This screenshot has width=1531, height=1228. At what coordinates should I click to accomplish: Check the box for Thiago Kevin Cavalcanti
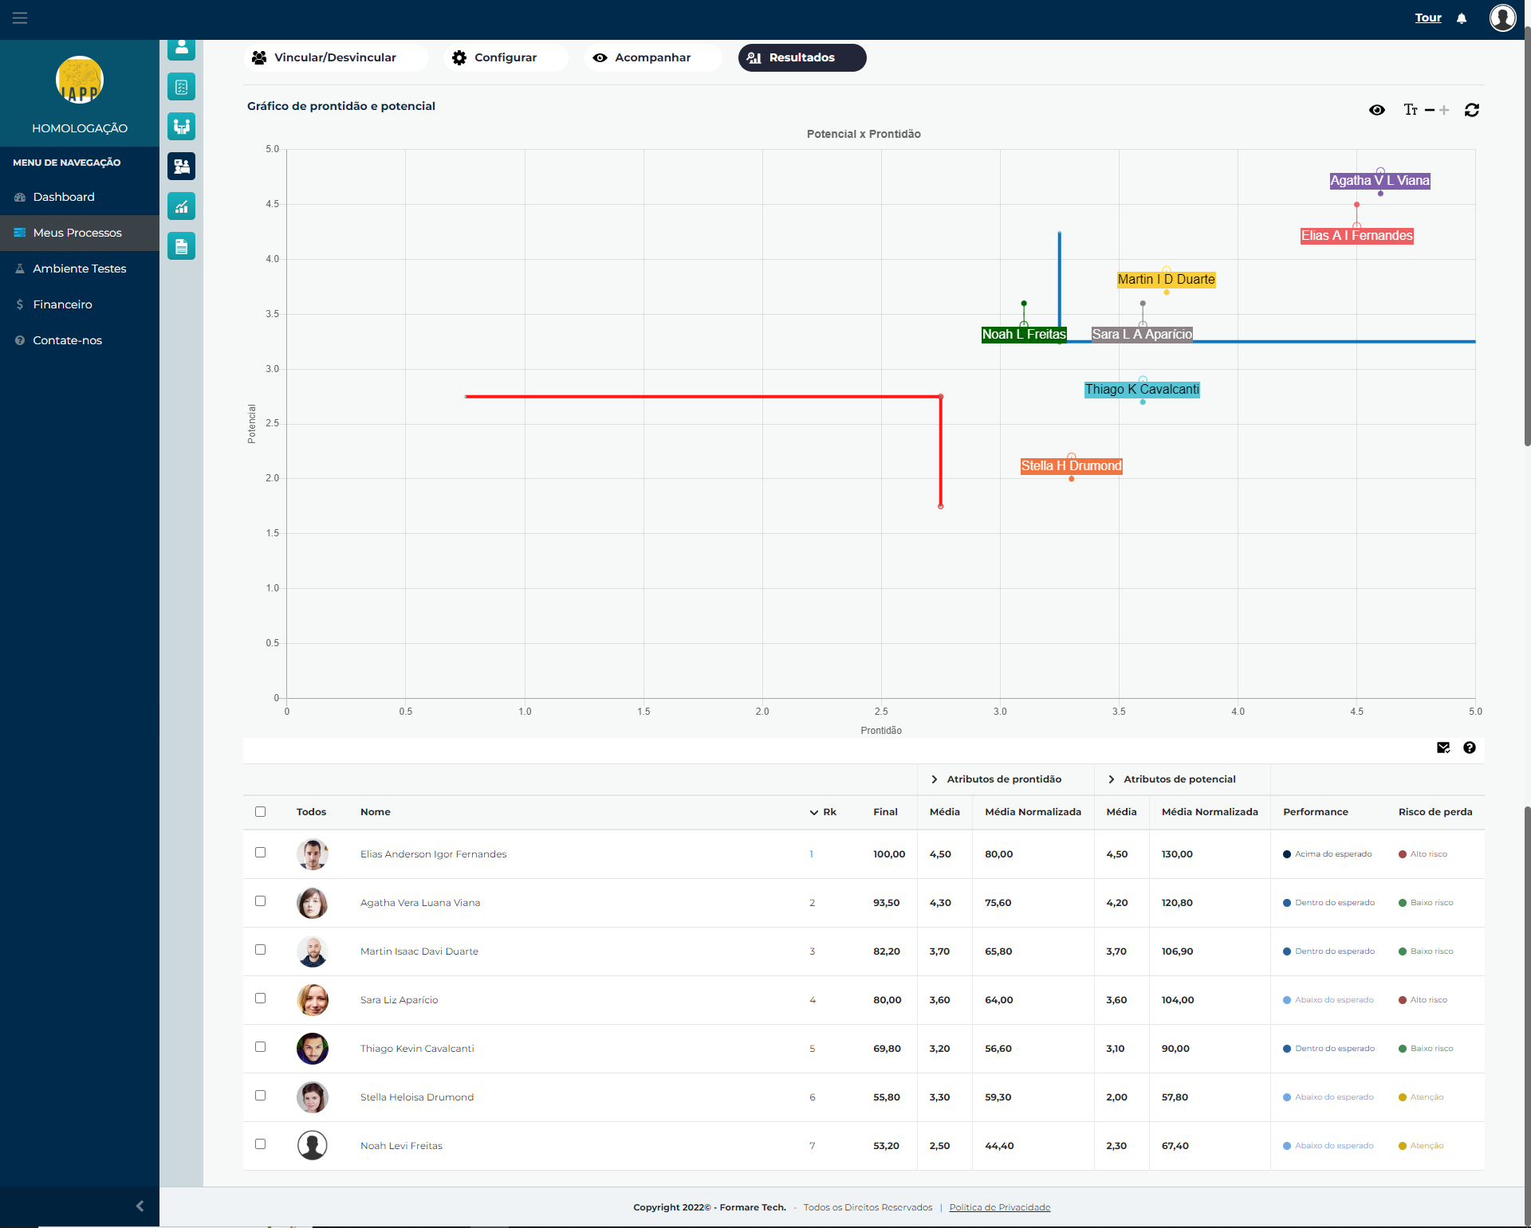(260, 1046)
